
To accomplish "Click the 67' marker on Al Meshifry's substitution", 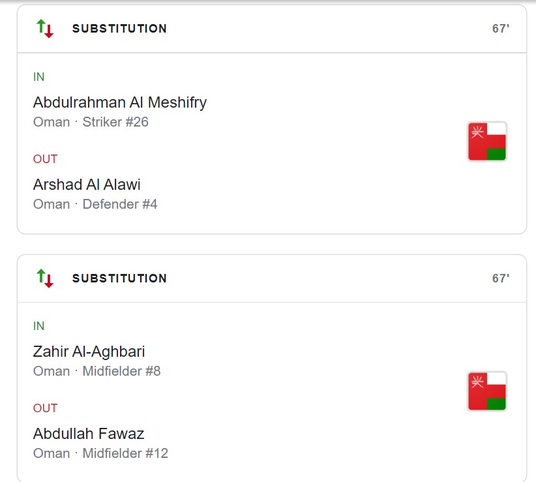I will pos(500,29).
